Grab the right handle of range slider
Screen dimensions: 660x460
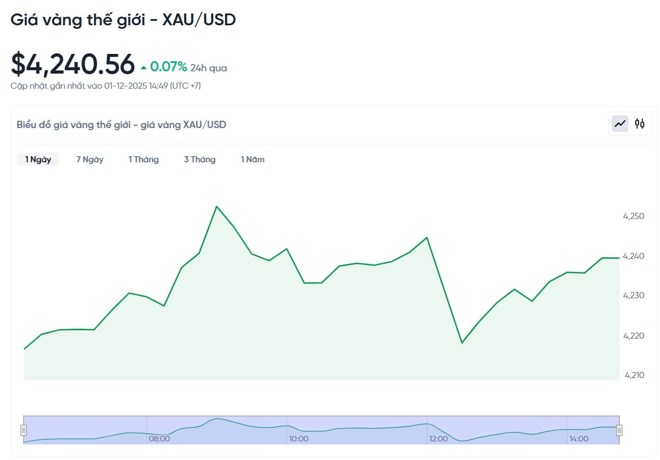[619, 430]
